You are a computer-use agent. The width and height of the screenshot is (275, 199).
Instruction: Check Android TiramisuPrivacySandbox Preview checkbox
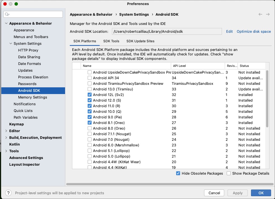click(x=90, y=83)
